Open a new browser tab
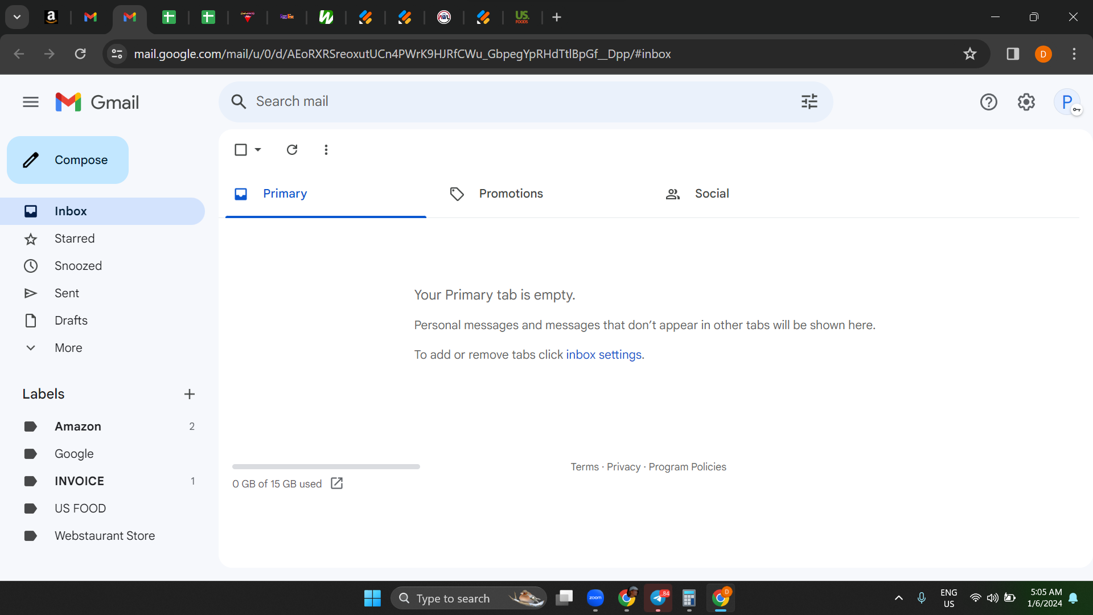The width and height of the screenshot is (1093, 615). tap(557, 17)
